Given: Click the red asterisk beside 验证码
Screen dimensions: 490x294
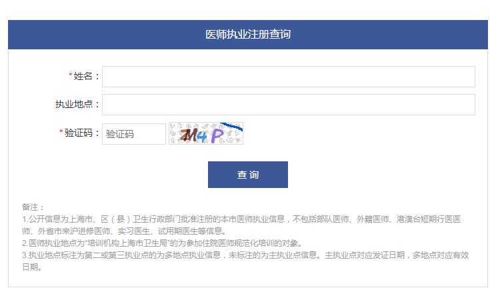Looking at the screenshot, I should click(61, 133).
